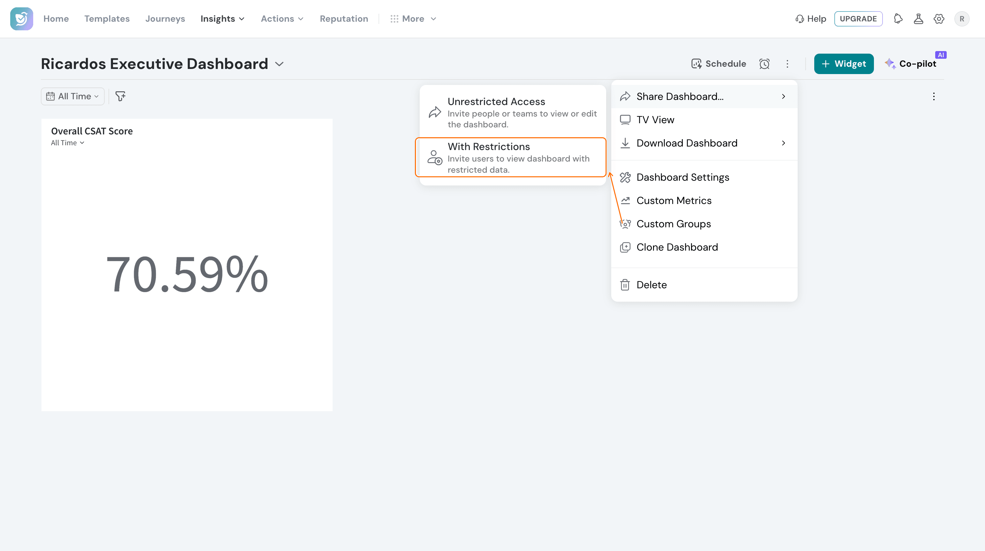Click the add Widget button
This screenshot has width=985, height=551.
point(844,64)
